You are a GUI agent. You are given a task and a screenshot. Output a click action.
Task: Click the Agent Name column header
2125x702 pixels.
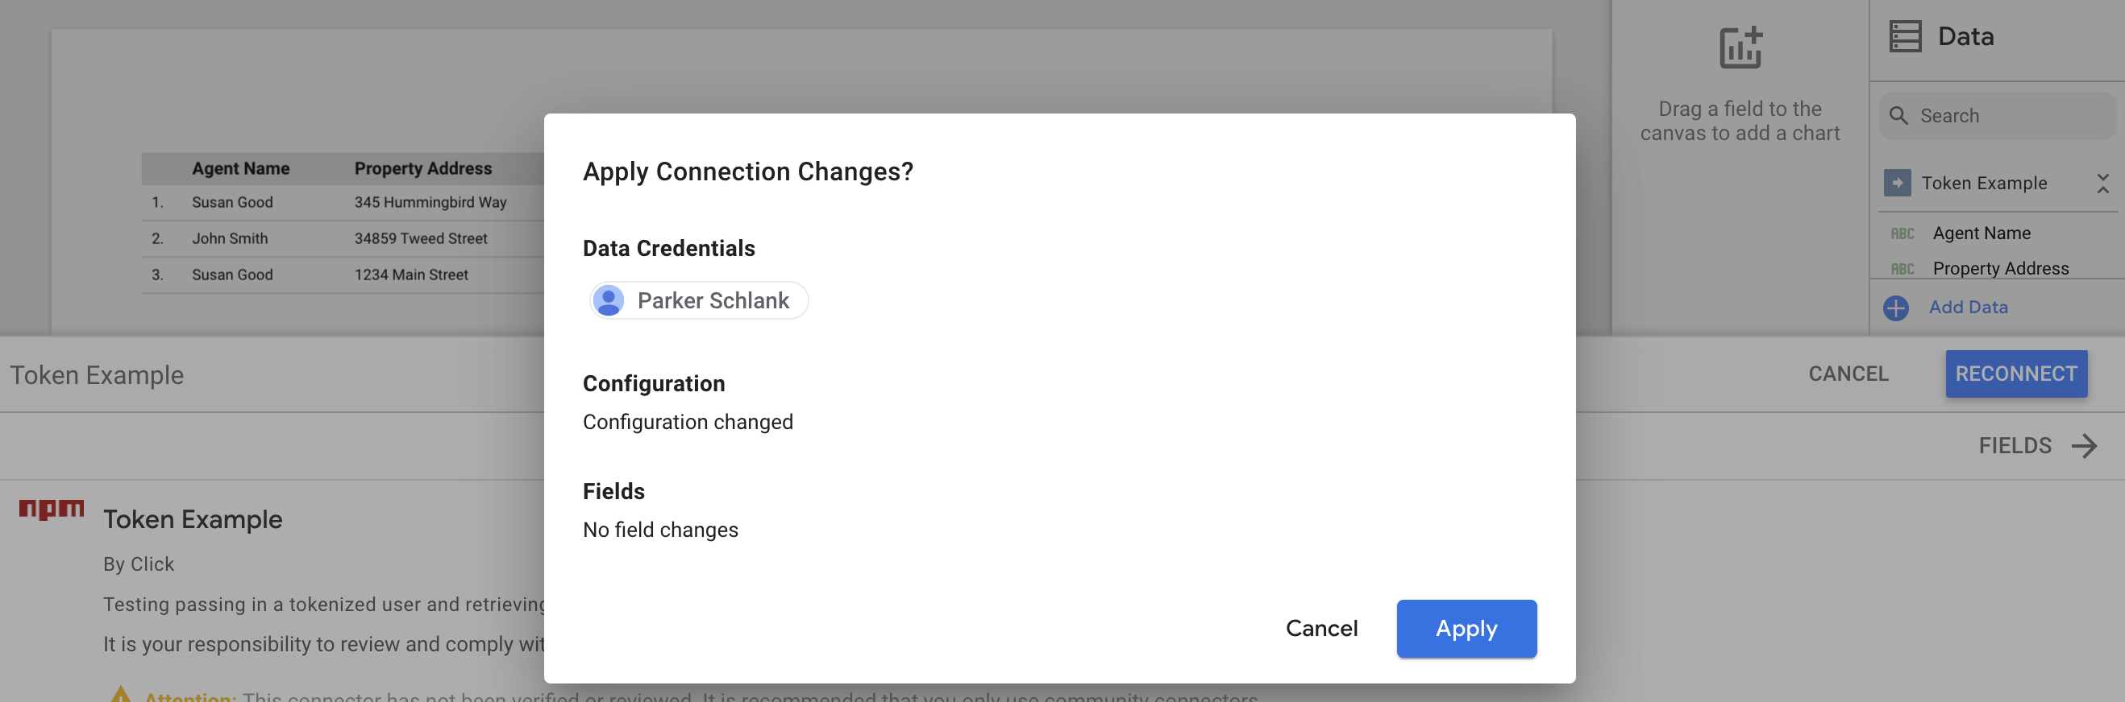click(x=241, y=169)
